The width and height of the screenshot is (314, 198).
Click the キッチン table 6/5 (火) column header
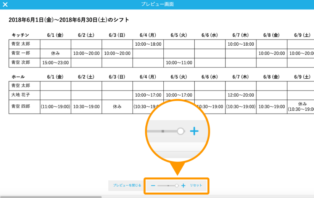click(179, 35)
